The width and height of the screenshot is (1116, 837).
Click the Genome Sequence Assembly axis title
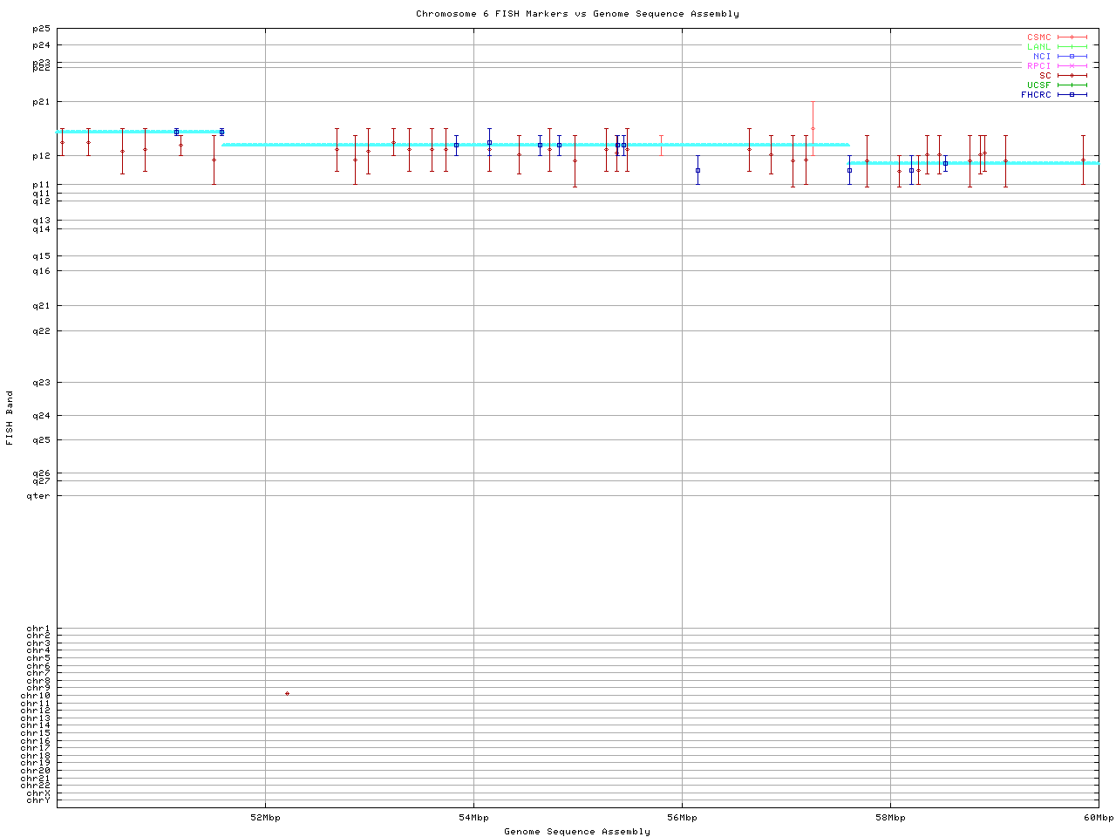(x=577, y=832)
